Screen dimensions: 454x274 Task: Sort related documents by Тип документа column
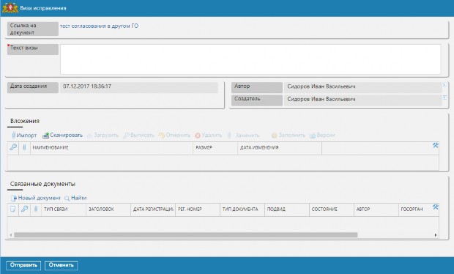tap(242, 210)
